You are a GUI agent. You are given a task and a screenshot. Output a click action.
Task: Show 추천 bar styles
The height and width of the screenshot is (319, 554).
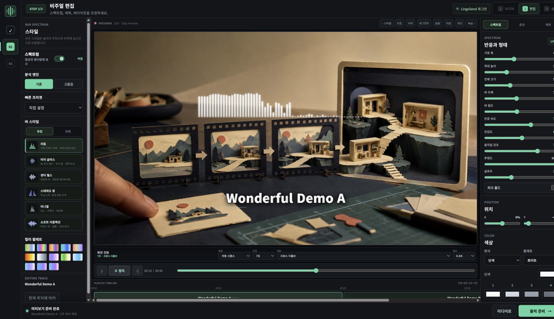tap(39, 131)
